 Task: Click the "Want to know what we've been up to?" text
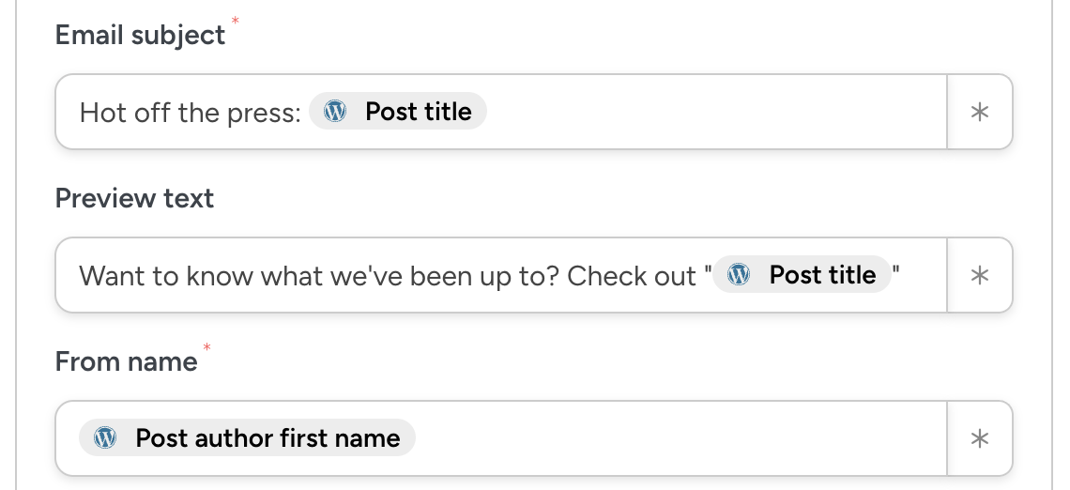[x=319, y=276]
